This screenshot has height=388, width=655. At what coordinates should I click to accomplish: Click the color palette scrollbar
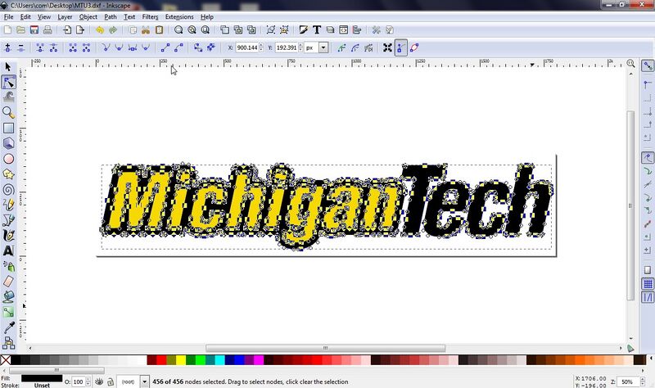56,370
